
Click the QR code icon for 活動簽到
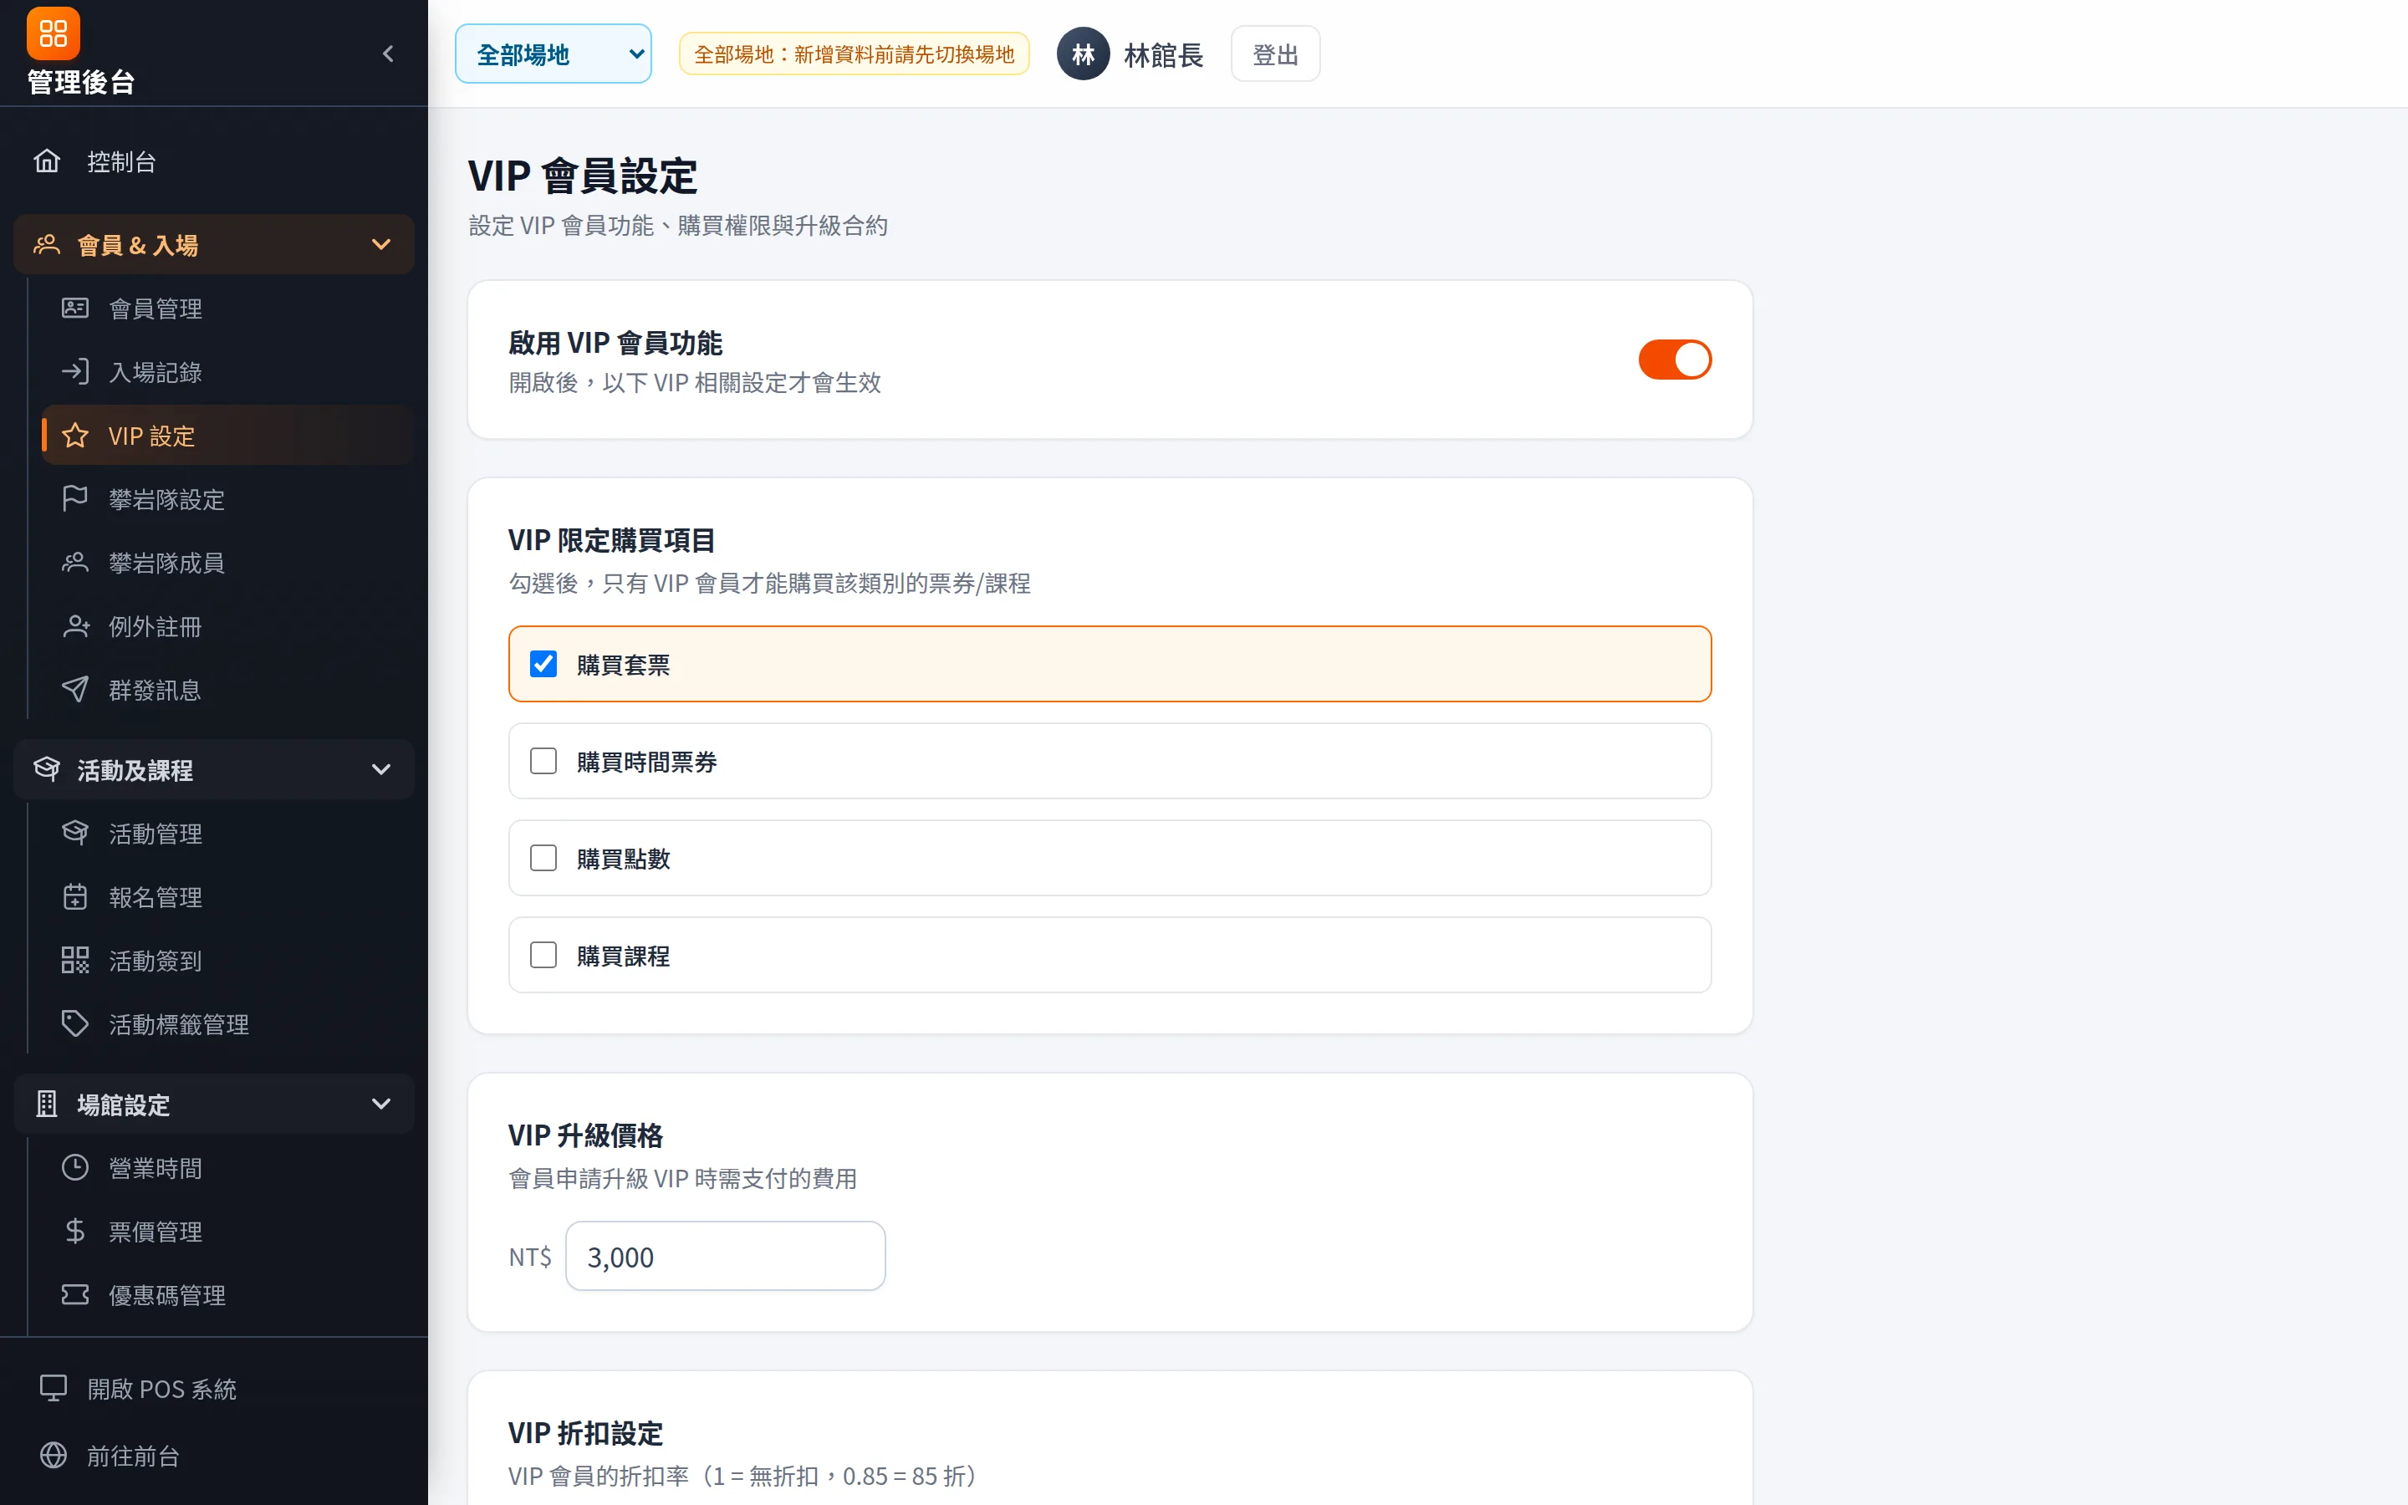pos(75,961)
